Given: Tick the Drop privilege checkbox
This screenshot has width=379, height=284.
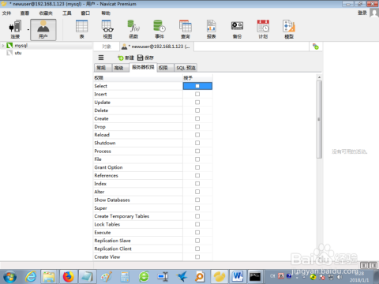Looking at the screenshot, I should [197, 127].
